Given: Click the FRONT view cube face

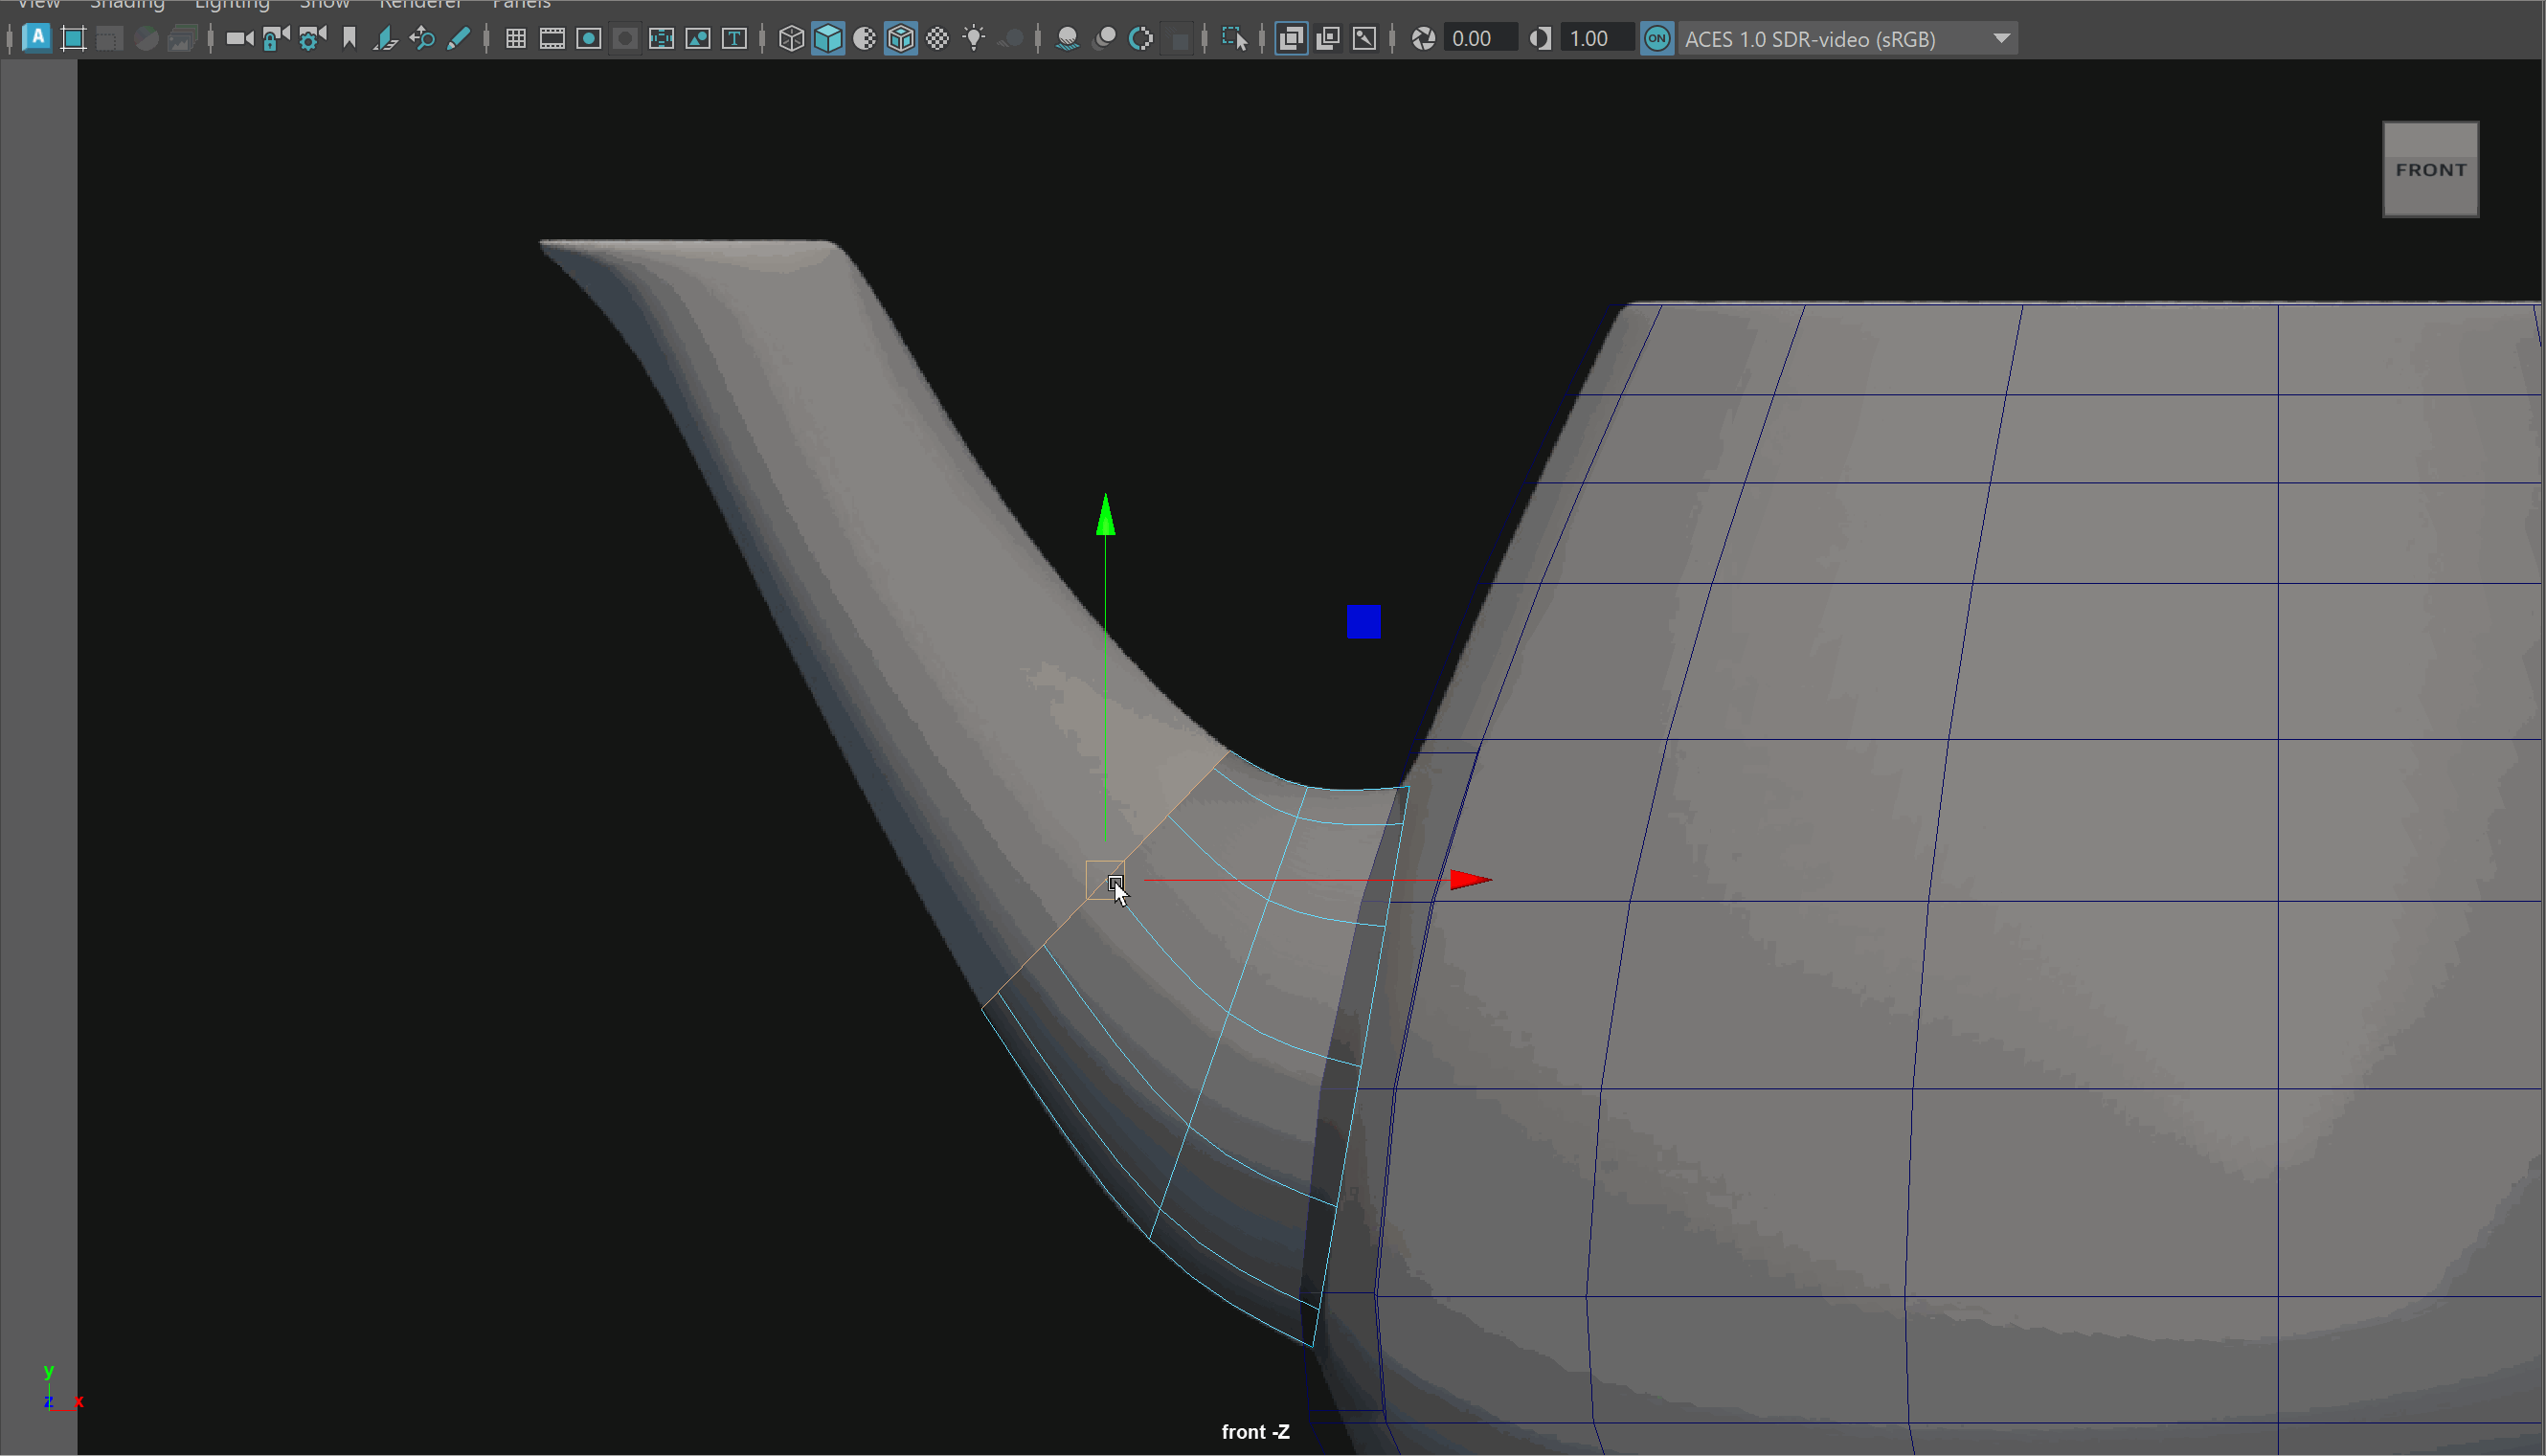Looking at the screenshot, I should pos(2430,170).
